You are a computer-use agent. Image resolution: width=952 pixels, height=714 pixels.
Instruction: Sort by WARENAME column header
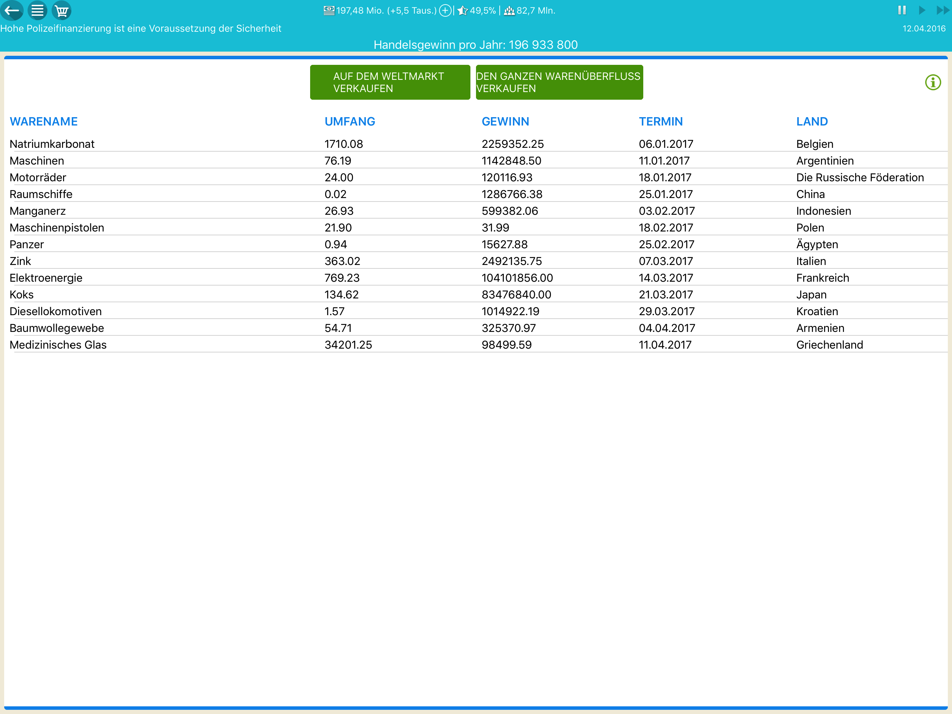44,121
